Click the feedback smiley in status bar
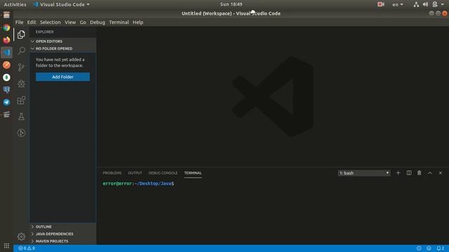Viewport: 449px width, 252px height. click(x=429, y=248)
